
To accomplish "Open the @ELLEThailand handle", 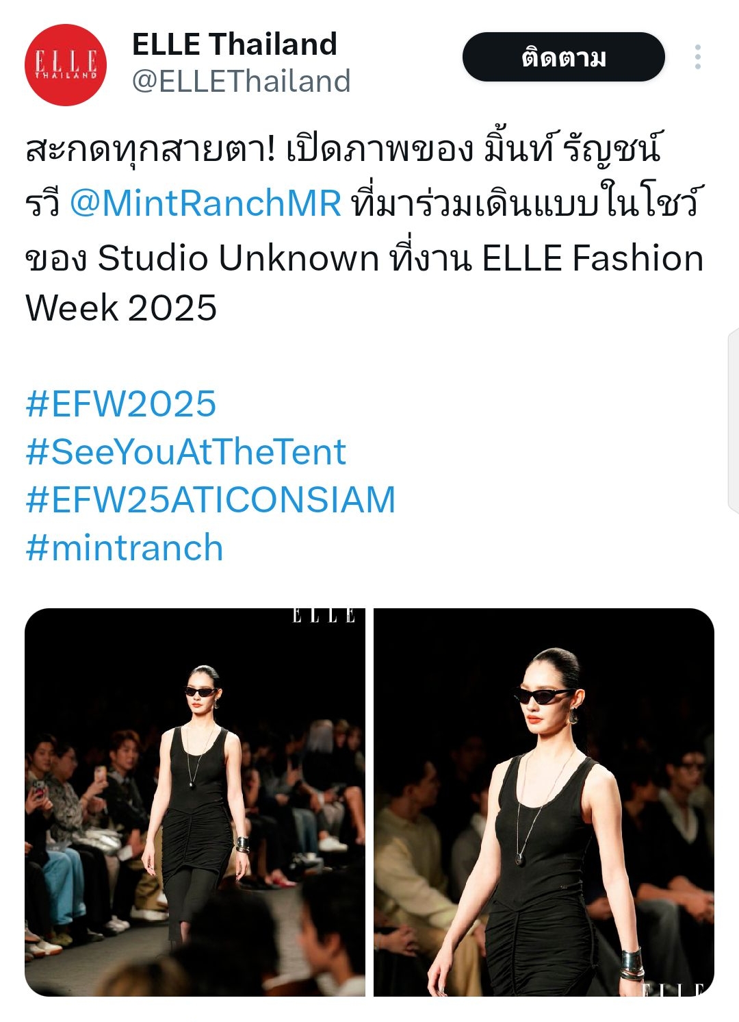I will coord(241,82).
